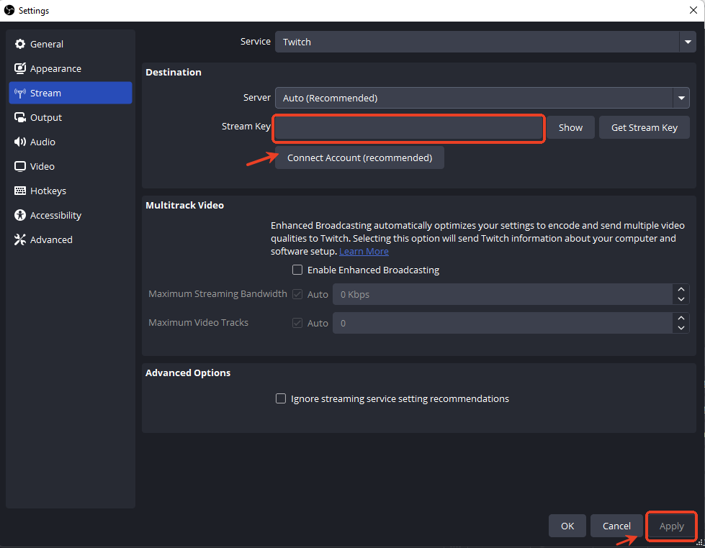Screen dimensions: 705x548
Task: Click the Accessibility icon in sidebar
Action: [x=20, y=216]
